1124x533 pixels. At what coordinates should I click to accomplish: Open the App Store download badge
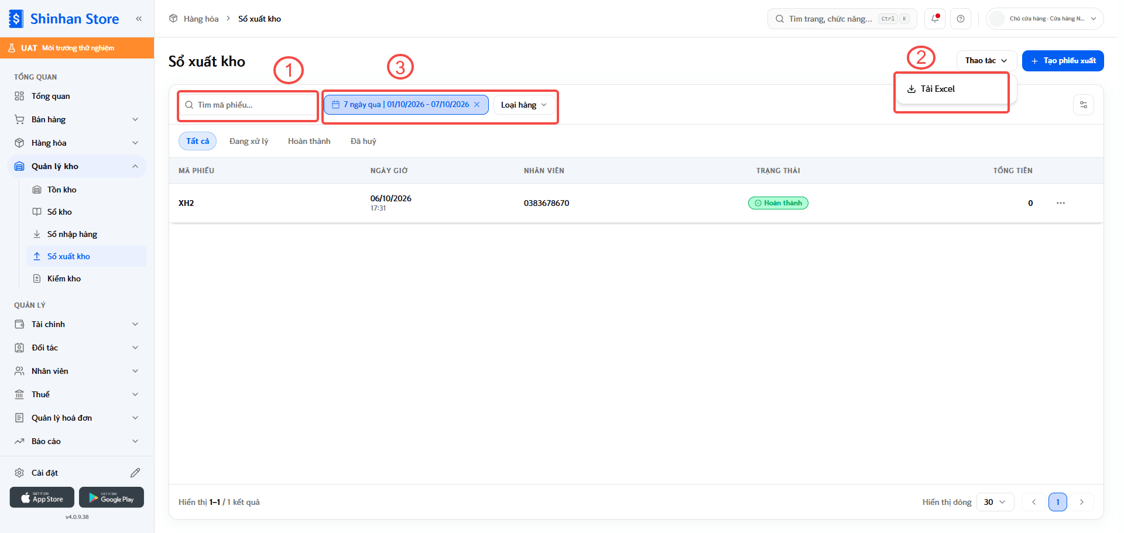pos(42,497)
